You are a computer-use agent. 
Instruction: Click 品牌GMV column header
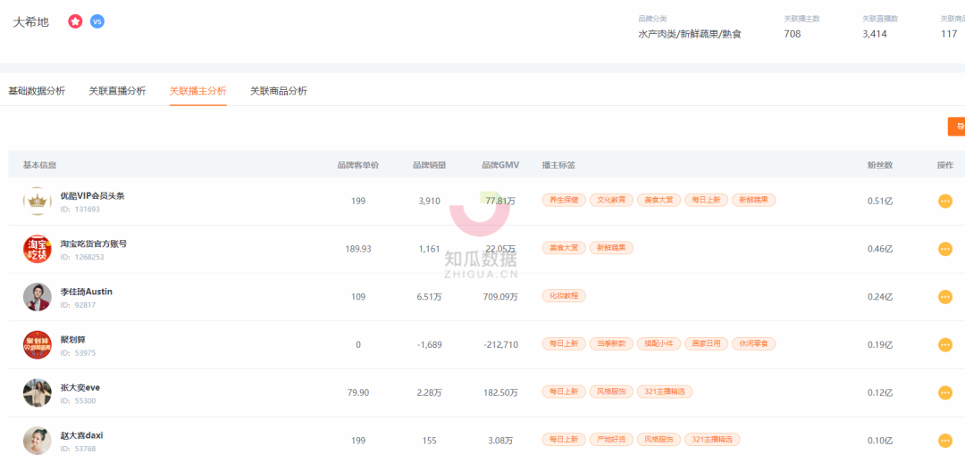point(501,165)
